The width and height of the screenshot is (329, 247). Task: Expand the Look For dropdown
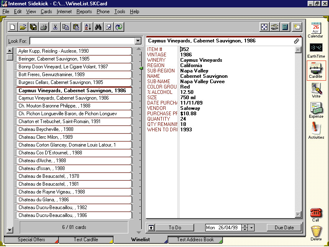tap(138, 41)
